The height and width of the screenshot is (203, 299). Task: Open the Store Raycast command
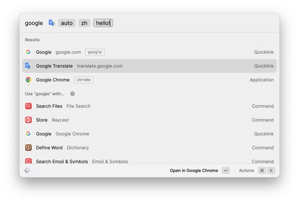pos(149,120)
